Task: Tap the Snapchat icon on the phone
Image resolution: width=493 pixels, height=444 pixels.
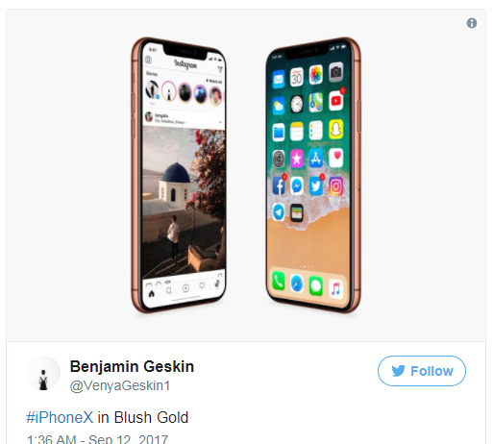Action: pos(336,129)
